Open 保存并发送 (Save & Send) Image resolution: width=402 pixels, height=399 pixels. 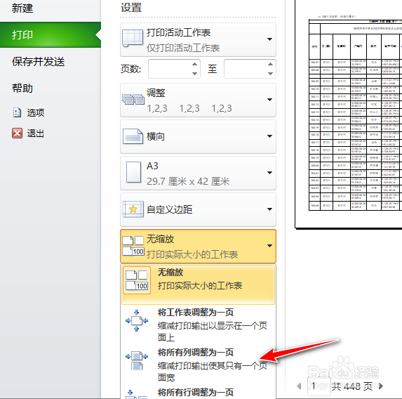tap(38, 62)
